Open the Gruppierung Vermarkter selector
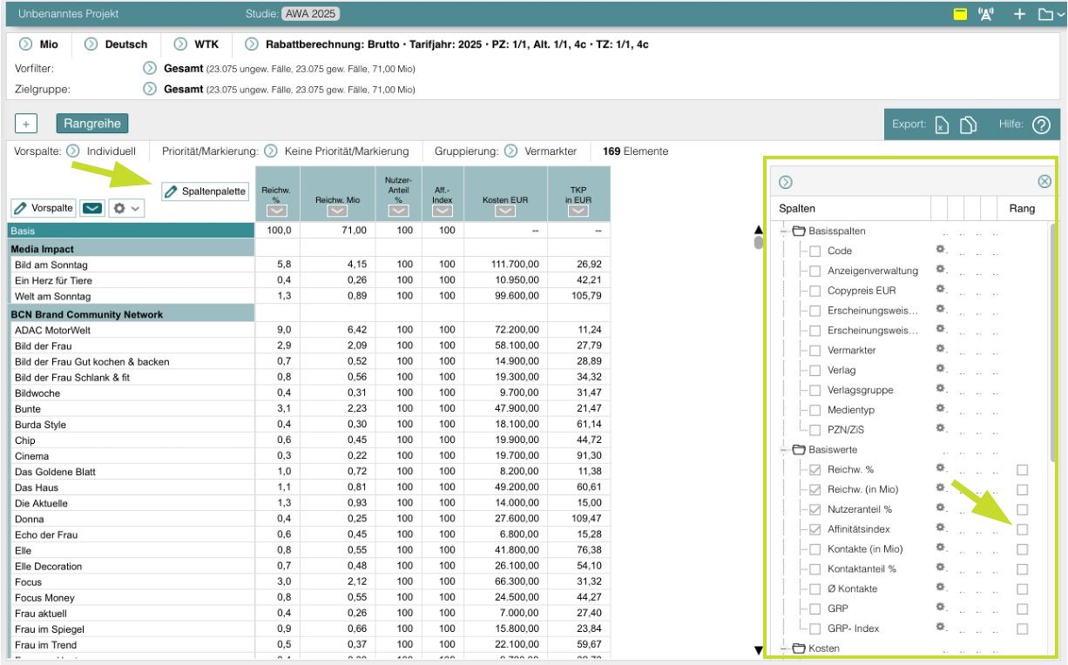 pos(510,151)
